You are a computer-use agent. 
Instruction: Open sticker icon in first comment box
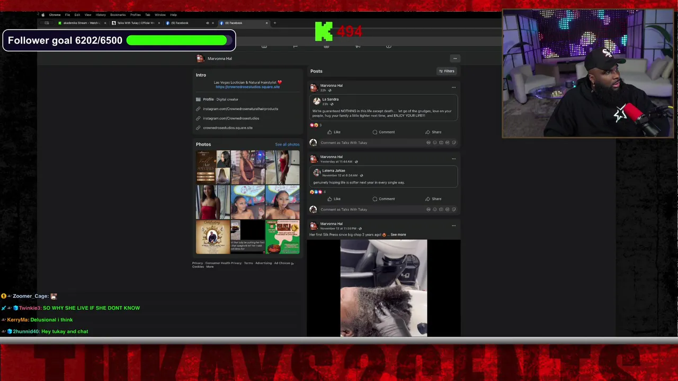pos(453,142)
